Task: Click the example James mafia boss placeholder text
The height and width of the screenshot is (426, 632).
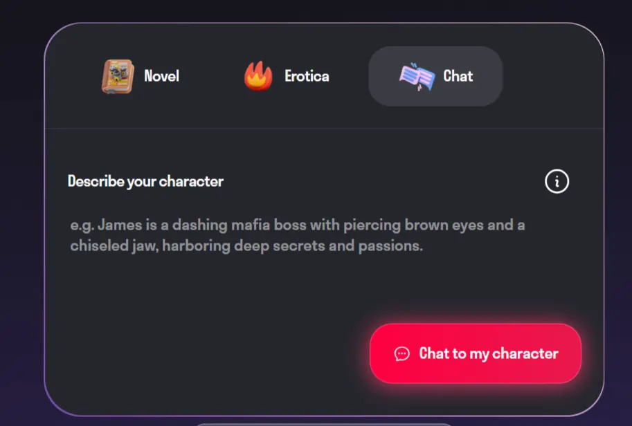Action: [296, 235]
